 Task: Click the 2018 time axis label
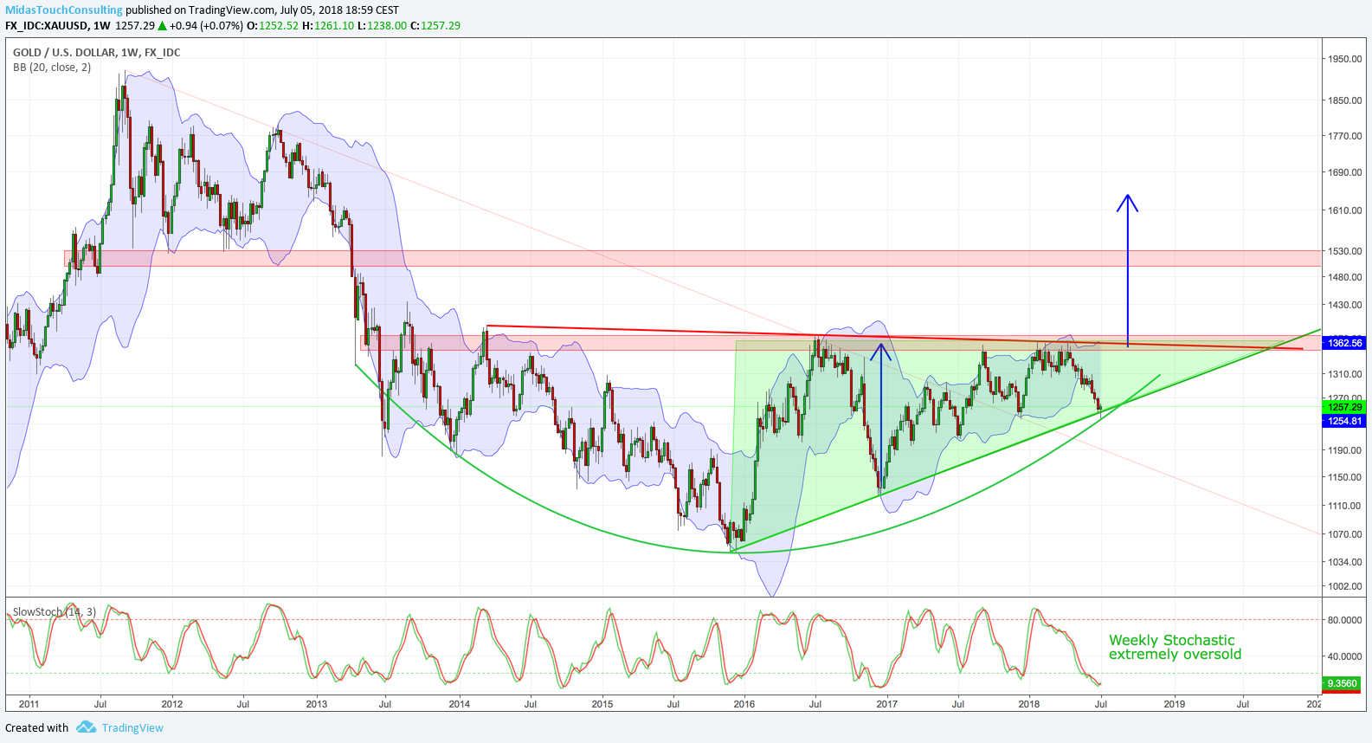(1029, 704)
